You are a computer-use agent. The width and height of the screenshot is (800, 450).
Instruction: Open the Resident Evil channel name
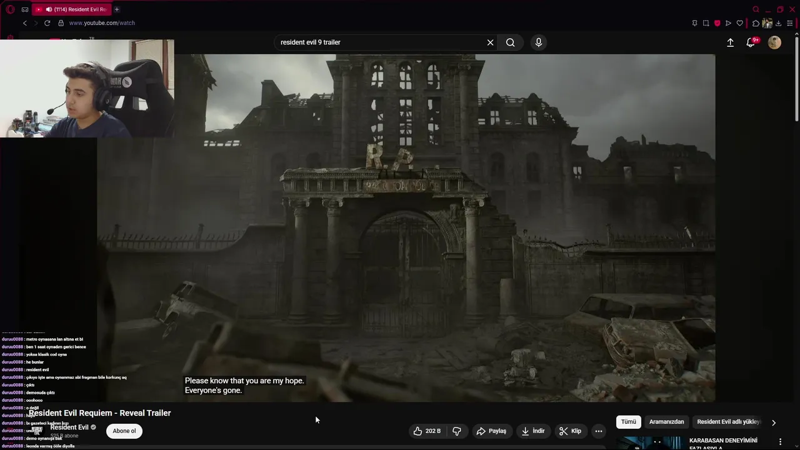coord(69,427)
